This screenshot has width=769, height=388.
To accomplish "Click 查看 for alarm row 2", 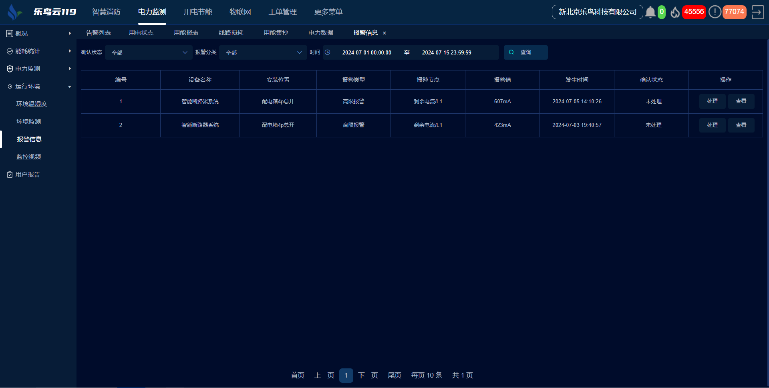I will pyautogui.click(x=741, y=125).
